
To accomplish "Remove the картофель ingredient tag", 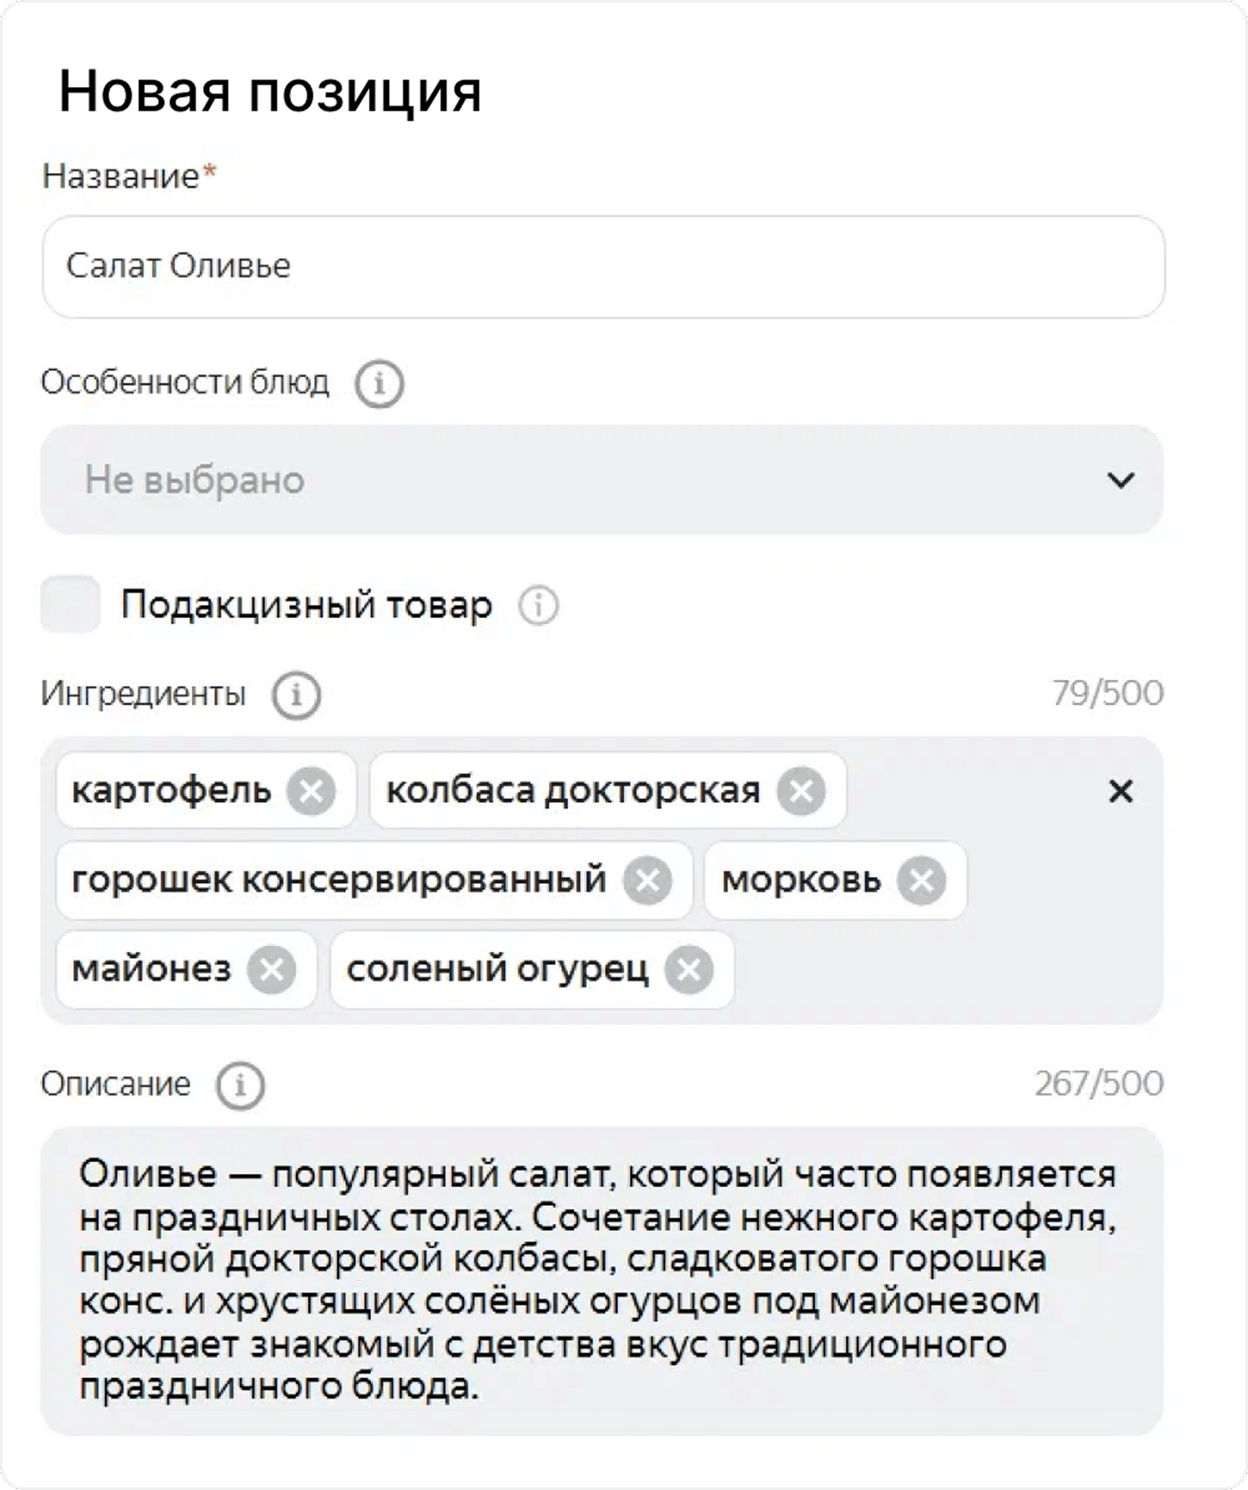I will 311,791.
